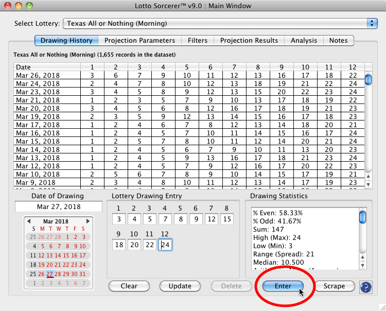Pick March 27 in the calendar

pos(50,274)
